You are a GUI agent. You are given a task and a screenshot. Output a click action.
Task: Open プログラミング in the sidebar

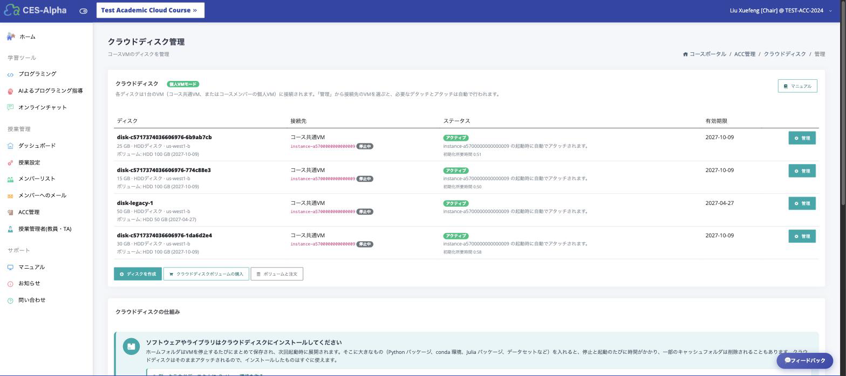[37, 74]
